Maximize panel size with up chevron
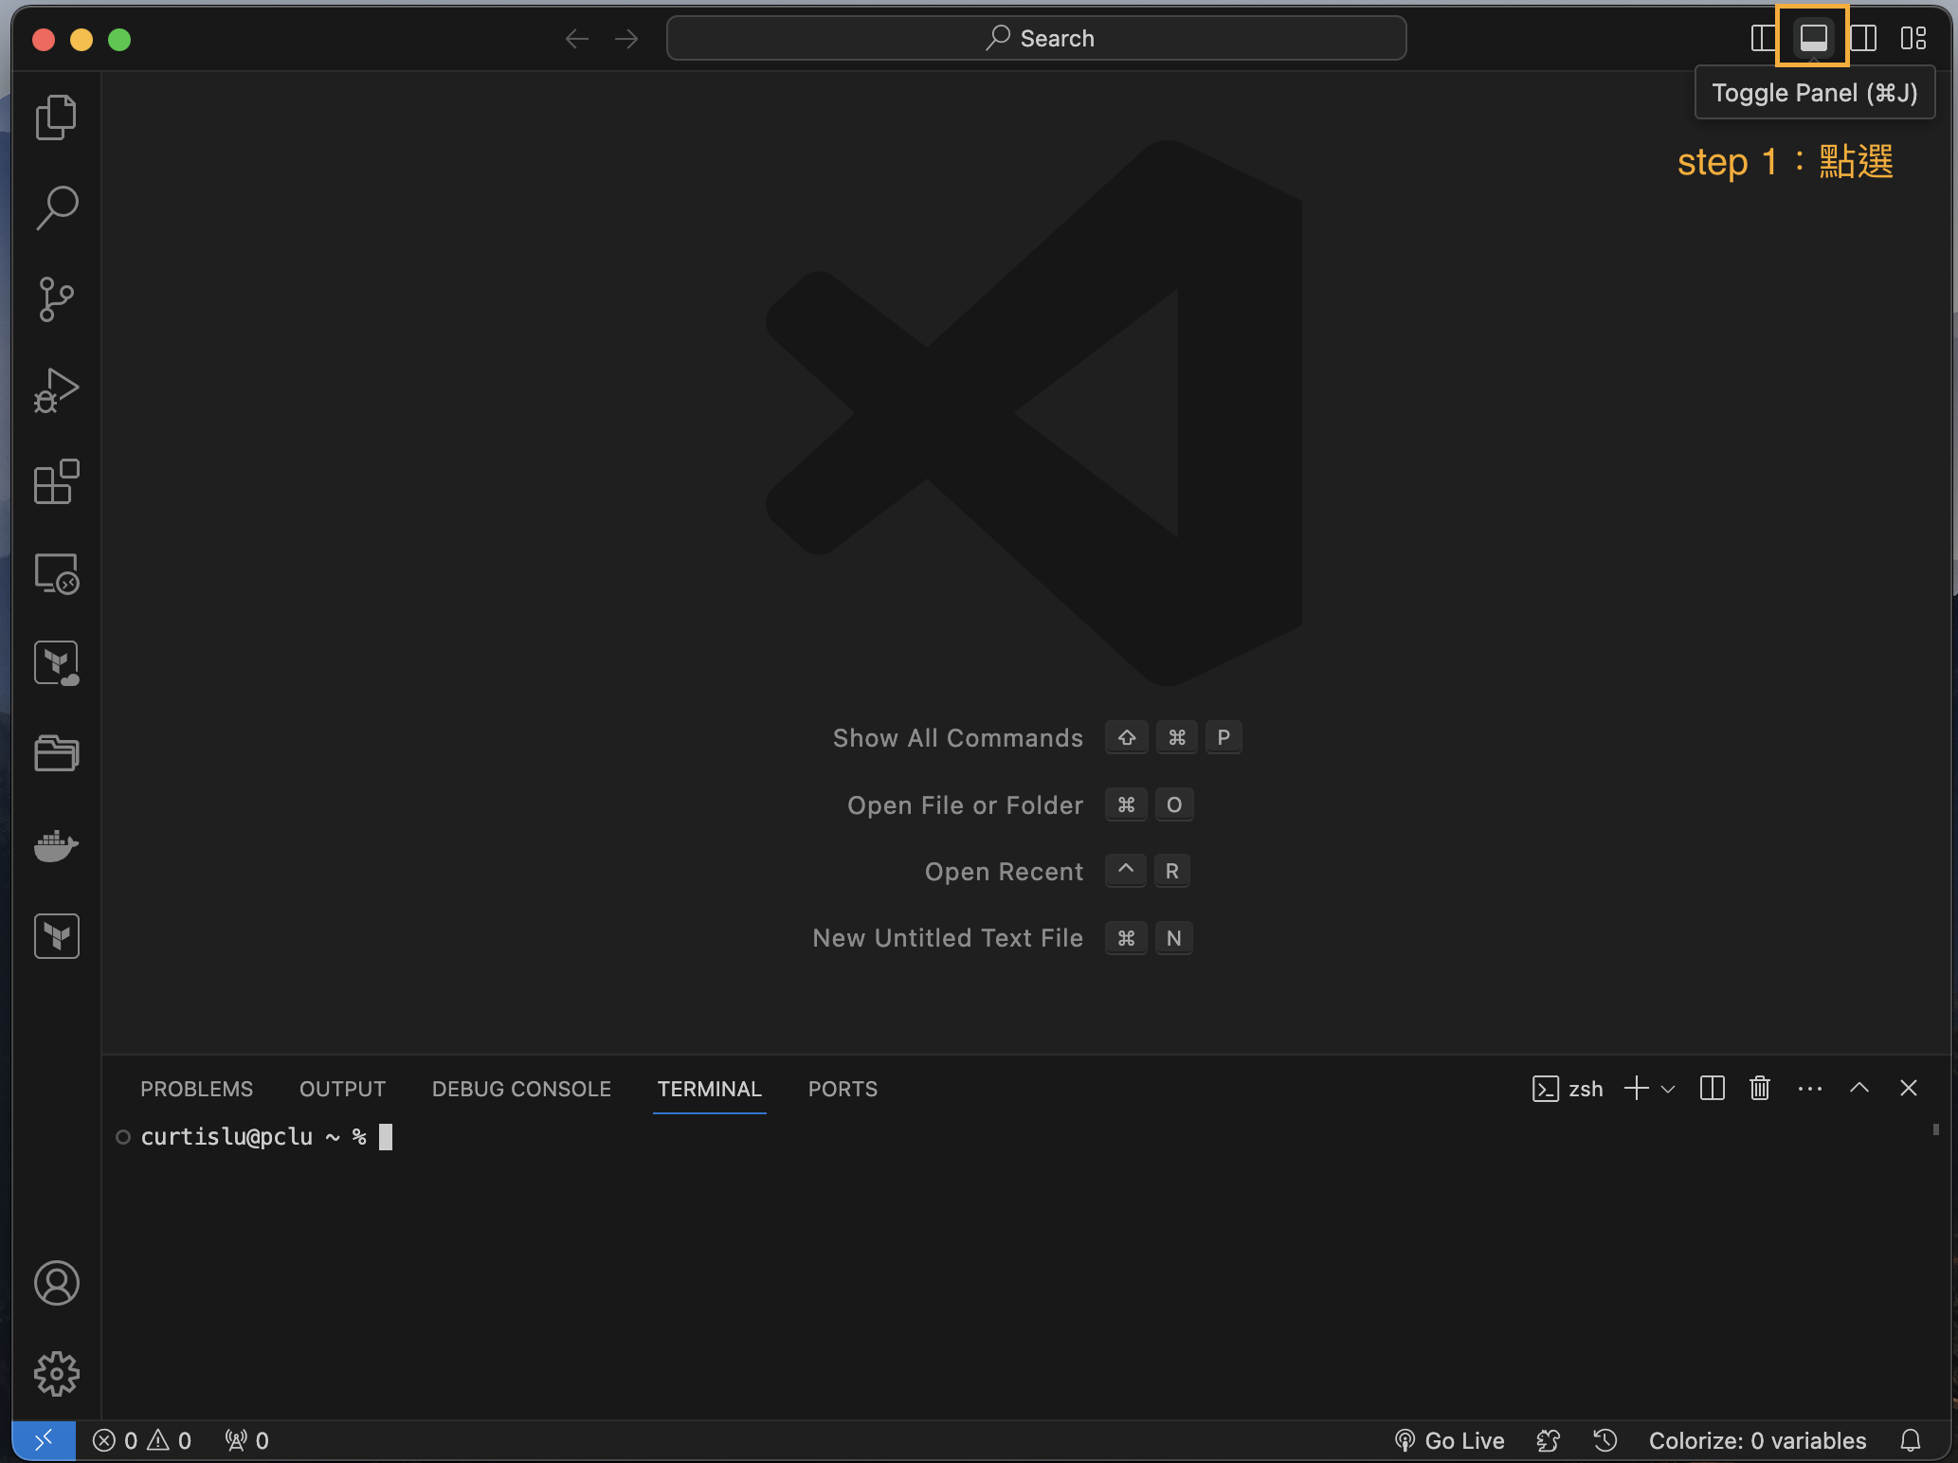 pyautogui.click(x=1859, y=1088)
